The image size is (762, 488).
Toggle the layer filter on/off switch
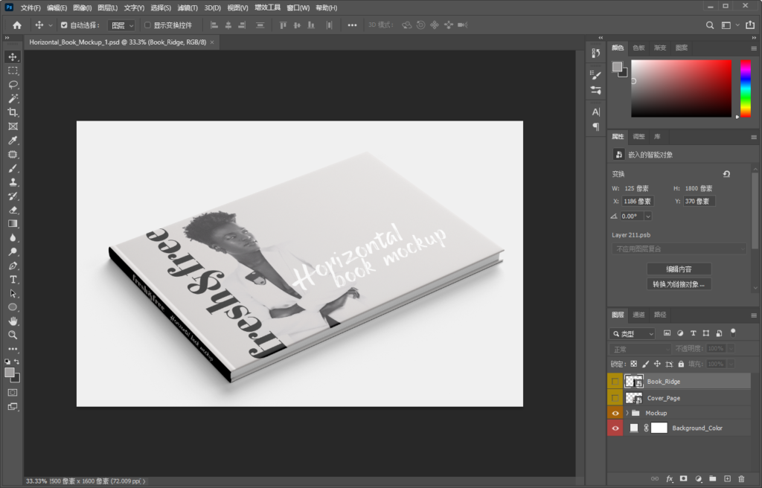(x=733, y=333)
